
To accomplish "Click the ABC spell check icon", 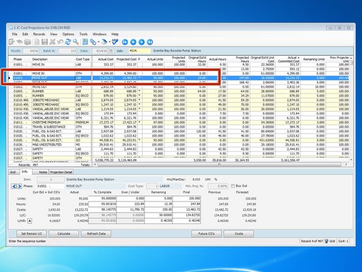I will [x=115, y=42].
